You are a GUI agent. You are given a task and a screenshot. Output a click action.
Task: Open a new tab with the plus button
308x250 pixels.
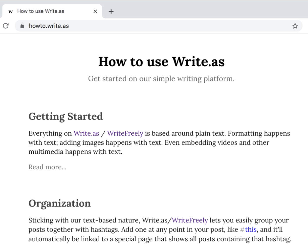pyautogui.click(x=111, y=11)
